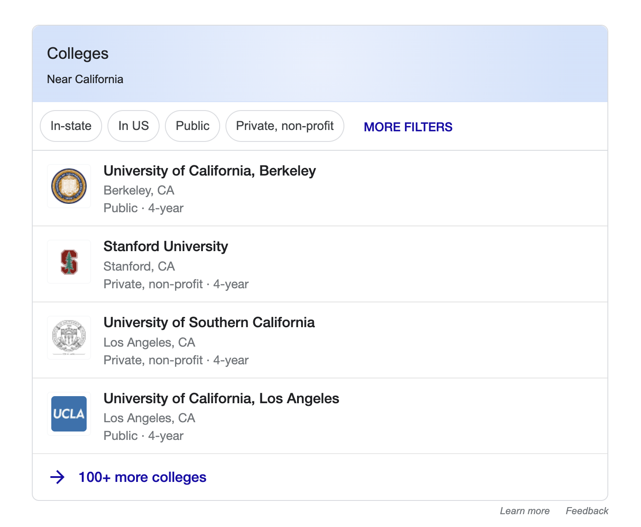Click the arrow beside 100+ more colleges
Image resolution: width=641 pixels, height=527 pixels.
pos(57,477)
